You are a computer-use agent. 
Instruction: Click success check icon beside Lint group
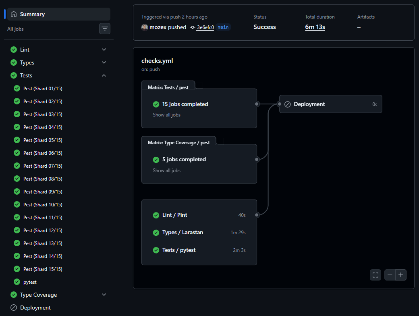14,50
